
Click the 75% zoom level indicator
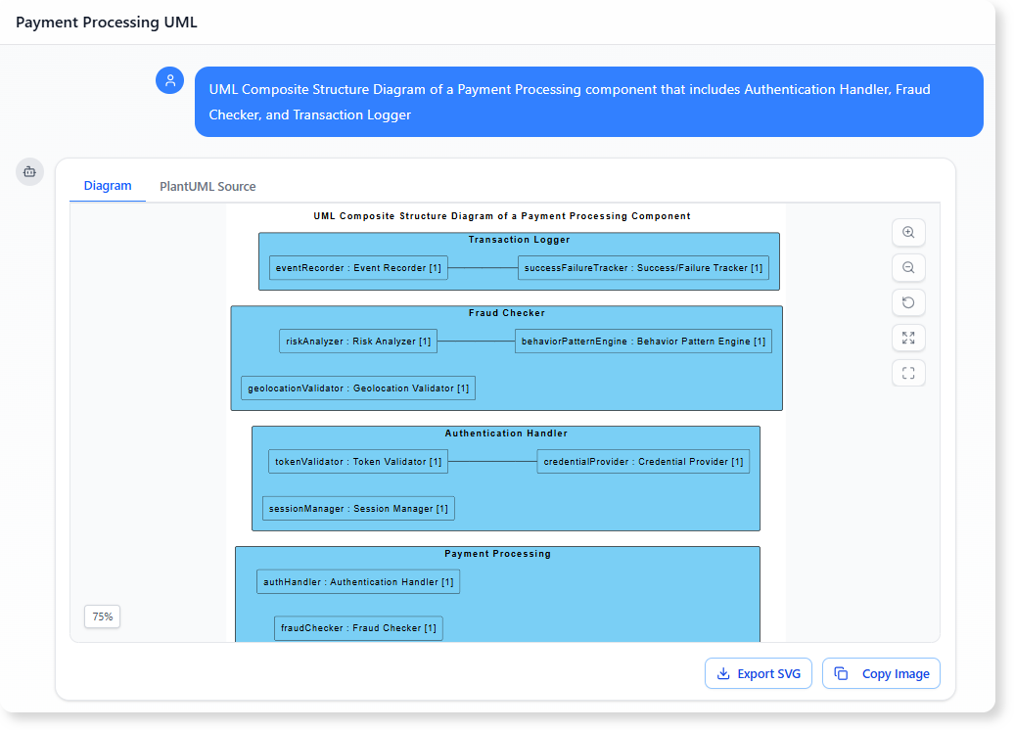point(102,616)
